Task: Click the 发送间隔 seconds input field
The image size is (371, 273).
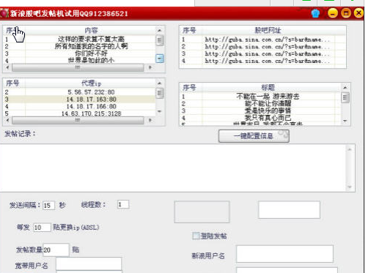Action: click(48, 206)
